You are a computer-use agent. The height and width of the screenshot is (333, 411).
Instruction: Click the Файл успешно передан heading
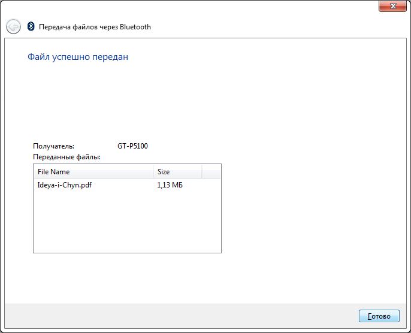pos(78,57)
